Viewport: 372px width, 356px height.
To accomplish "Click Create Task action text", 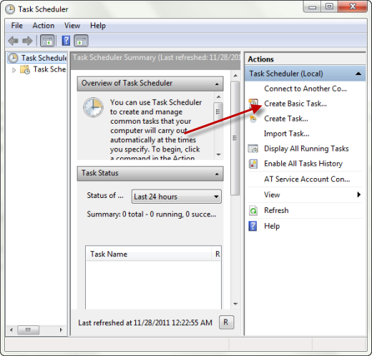I will 286,119.
